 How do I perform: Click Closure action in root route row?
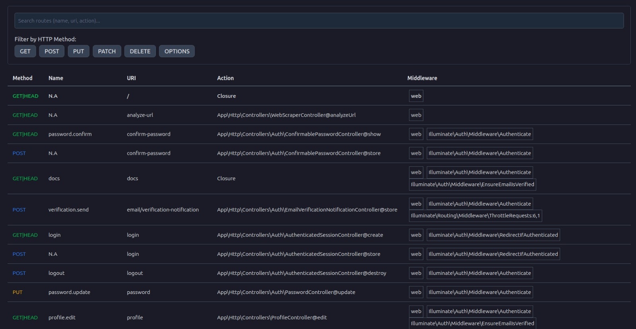point(227,96)
